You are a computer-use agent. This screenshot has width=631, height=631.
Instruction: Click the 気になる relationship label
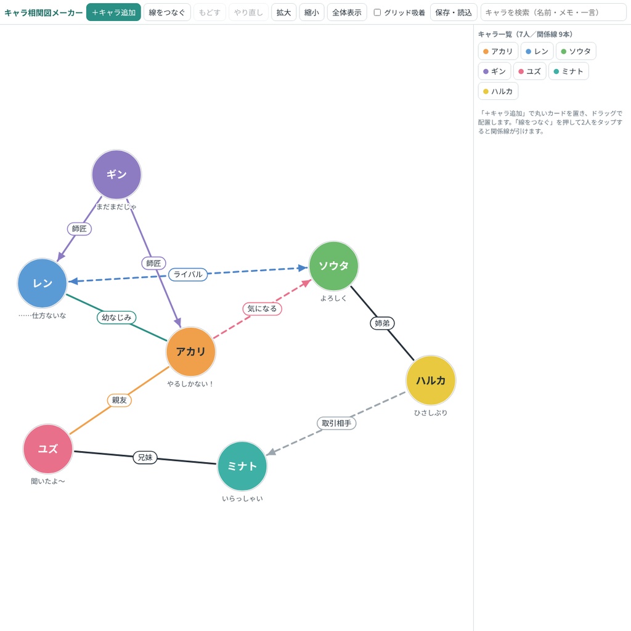pyautogui.click(x=262, y=309)
